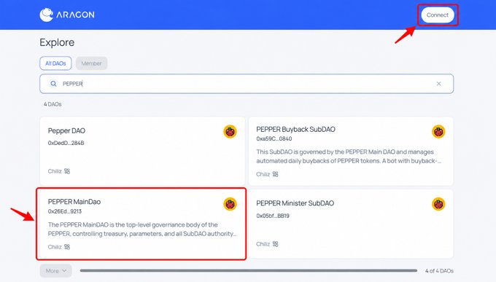
Task: Click the DAO list progress bar
Action: (249, 270)
